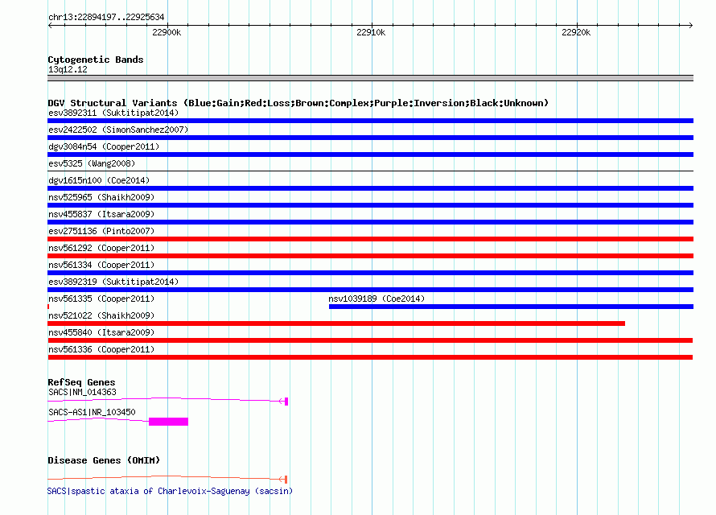
Task: Select the blue bar under dgv3084n54
Action: coord(370,154)
